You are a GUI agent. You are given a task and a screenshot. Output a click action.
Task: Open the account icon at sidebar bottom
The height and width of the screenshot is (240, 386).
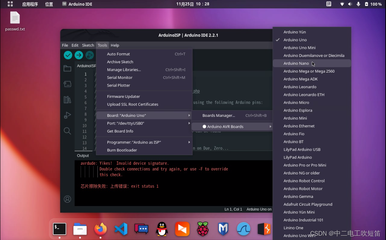pos(67,199)
